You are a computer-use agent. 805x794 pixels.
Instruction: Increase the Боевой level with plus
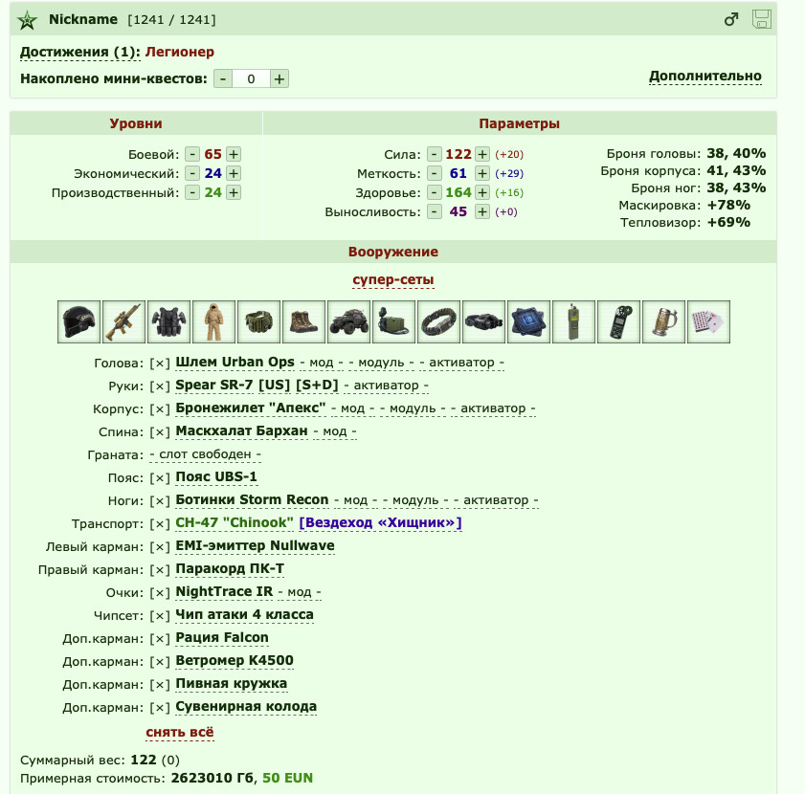pos(234,154)
